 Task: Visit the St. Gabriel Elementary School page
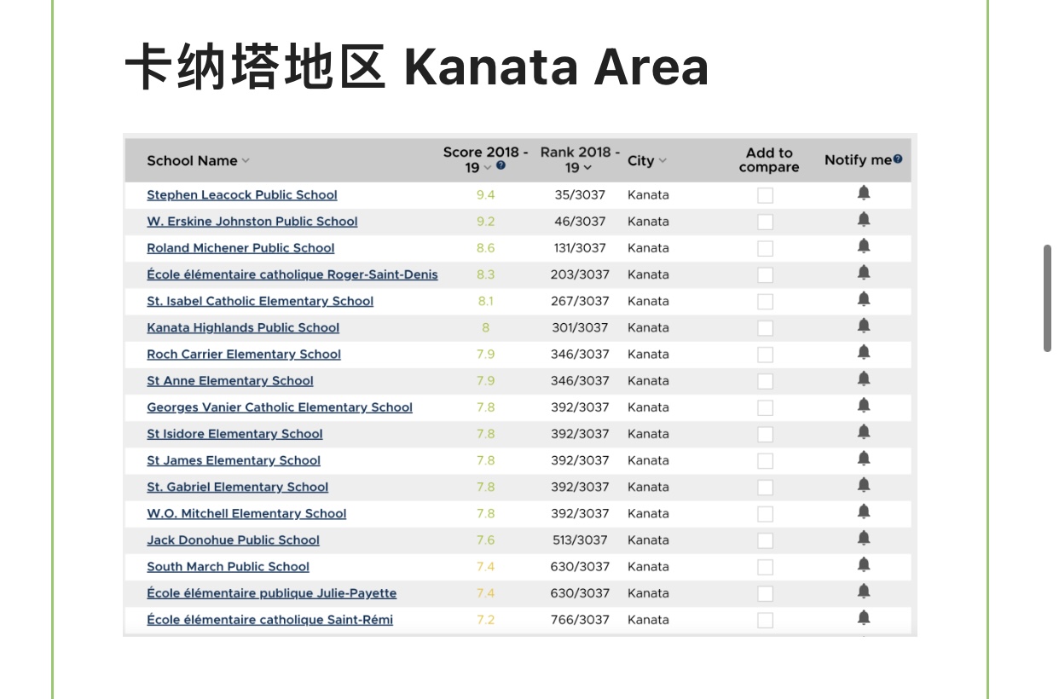tap(237, 487)
